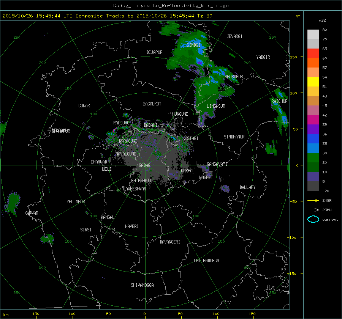Viewport: 342px width, 319px height.
Task: Click the BAGALKOT city label
Action: pyautogui.click(x=152, y=104)
